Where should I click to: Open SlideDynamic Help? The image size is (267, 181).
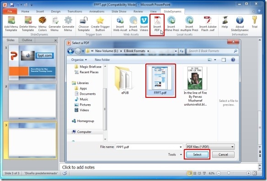pos(225,20)
